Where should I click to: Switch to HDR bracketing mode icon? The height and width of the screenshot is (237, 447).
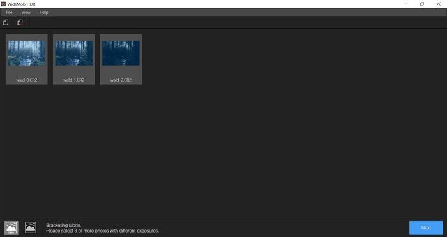point(11,228)
